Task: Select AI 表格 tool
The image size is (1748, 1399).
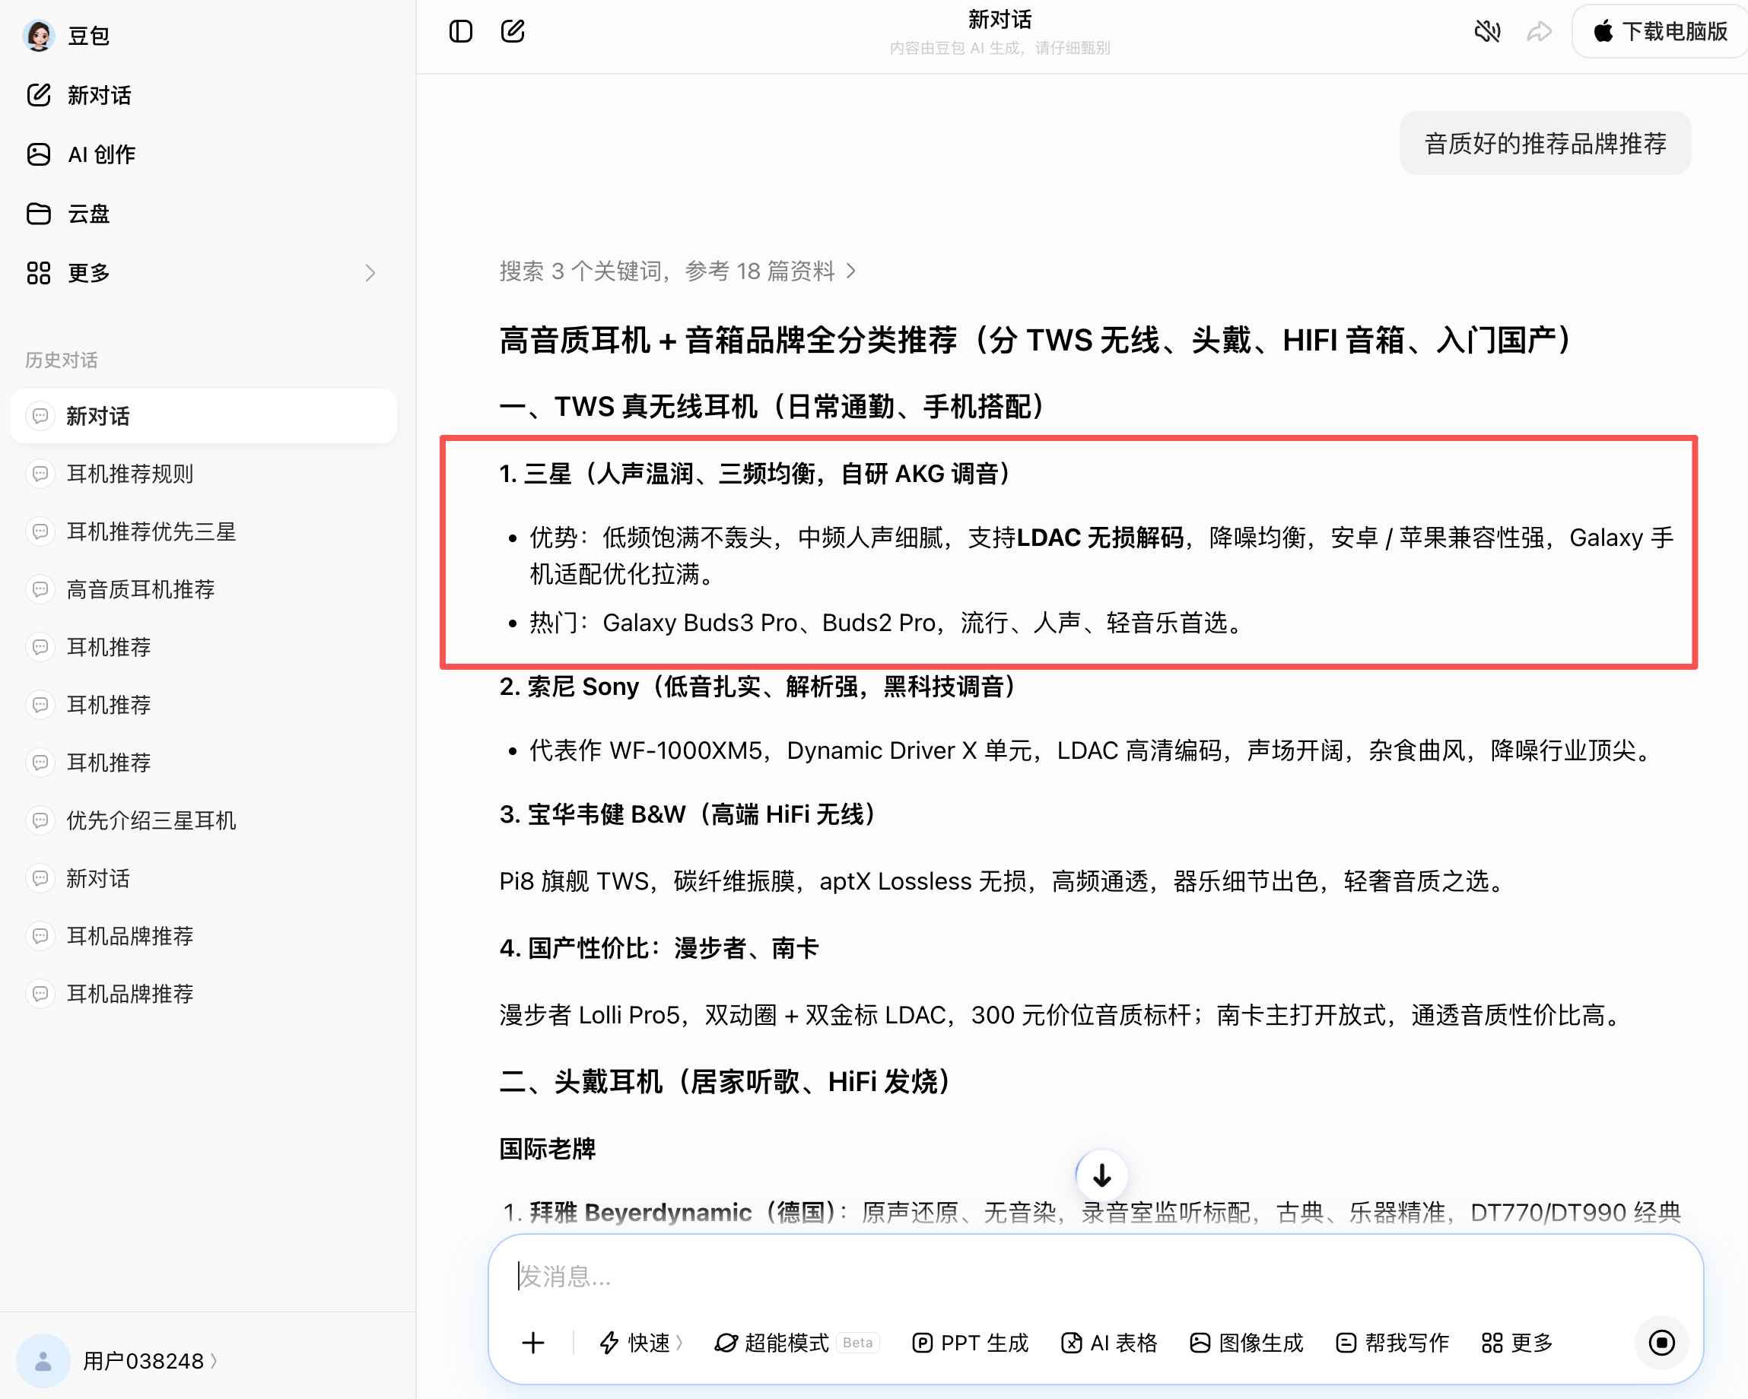Action: tap(1108, 1343)
